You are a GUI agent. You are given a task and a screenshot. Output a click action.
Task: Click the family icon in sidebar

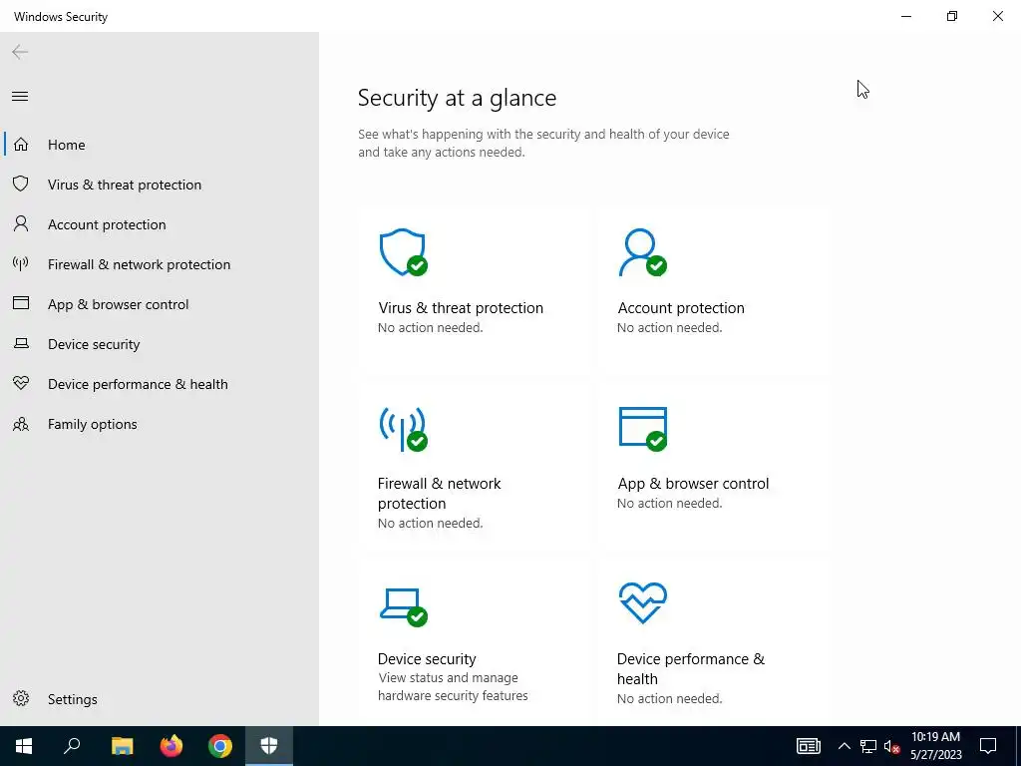click(21, 424)
